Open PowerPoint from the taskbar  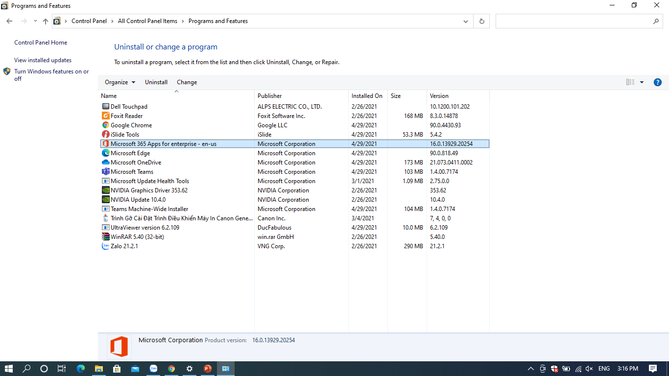point(207,369)
